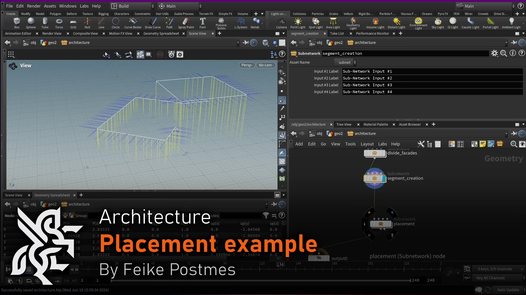Open network editor sticky note tool

tap(483, 144)
